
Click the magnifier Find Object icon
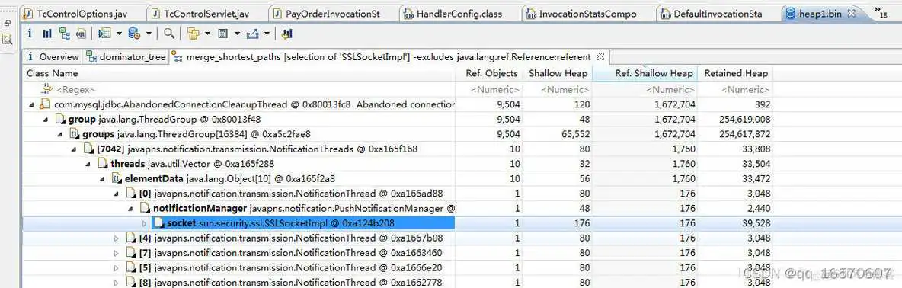click(x=168, y=34)
